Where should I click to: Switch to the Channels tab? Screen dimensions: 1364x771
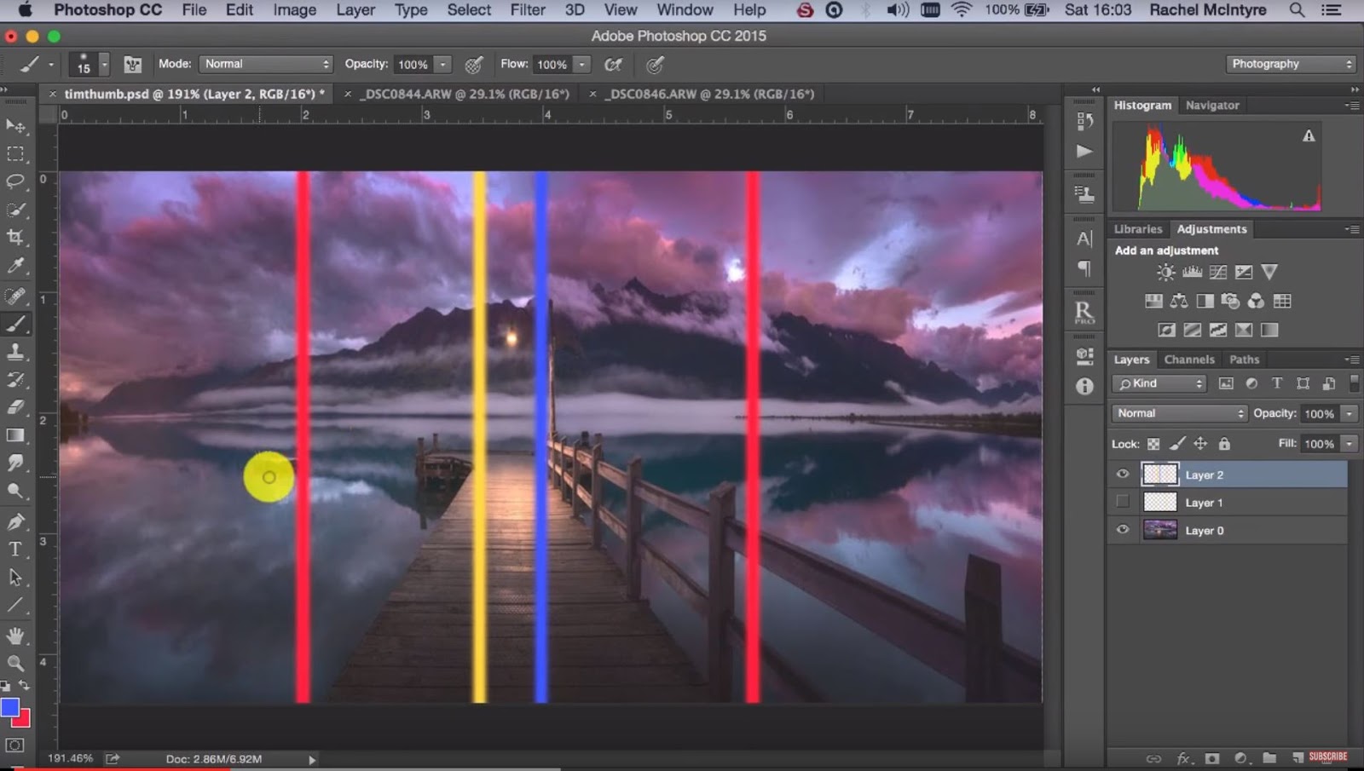(1189, 359)
